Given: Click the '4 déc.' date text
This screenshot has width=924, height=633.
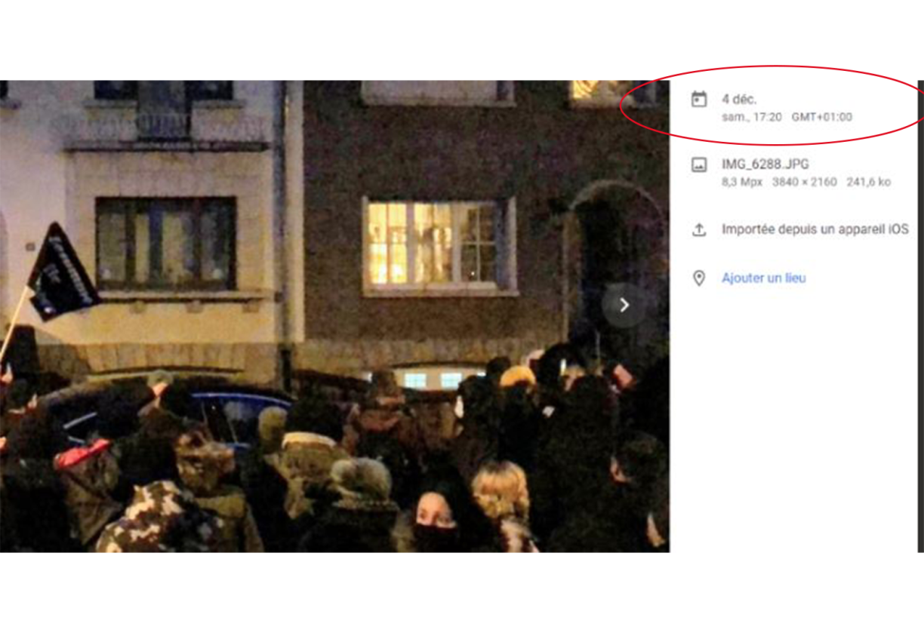Looking at the screenshot, I should (x=739, y=99).
